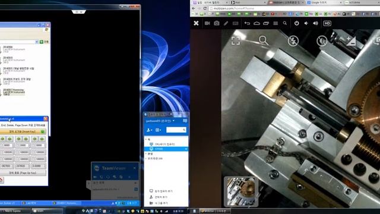Viewport: 380px width, 214px height.
Task: Click the search magnifier in the Mobizen toolbar
Action: coord(285,23)
